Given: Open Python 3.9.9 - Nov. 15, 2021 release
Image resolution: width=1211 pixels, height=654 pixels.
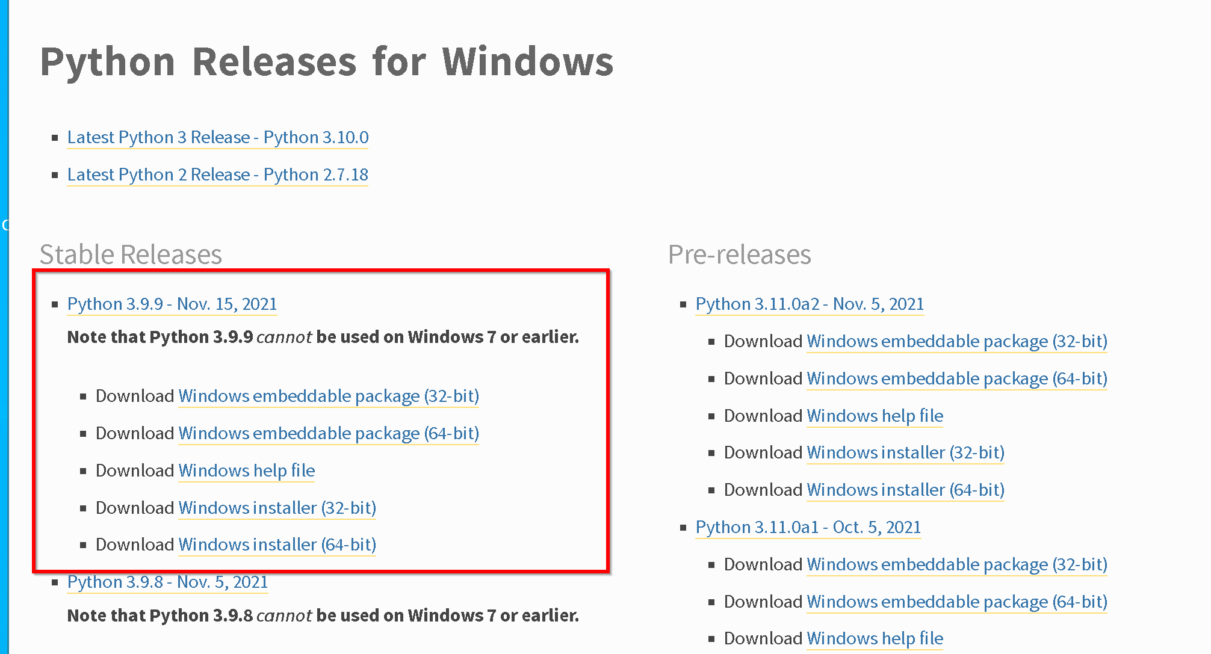Looking at the screenshot, I should click(172, 304).
